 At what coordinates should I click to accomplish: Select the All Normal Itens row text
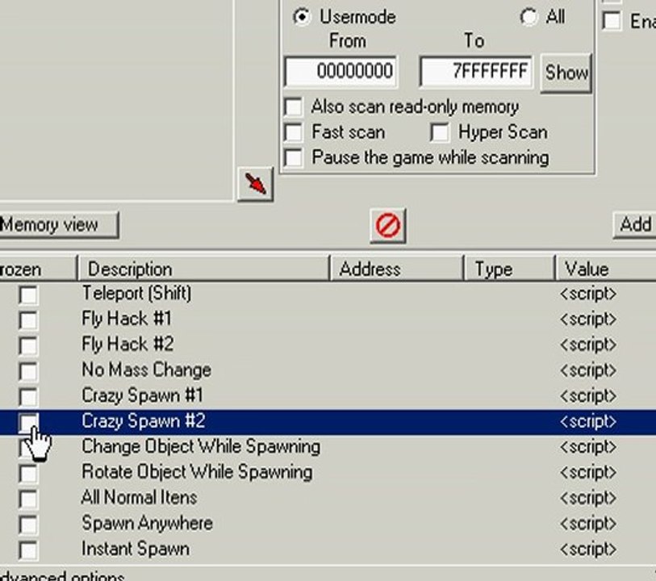139,498
